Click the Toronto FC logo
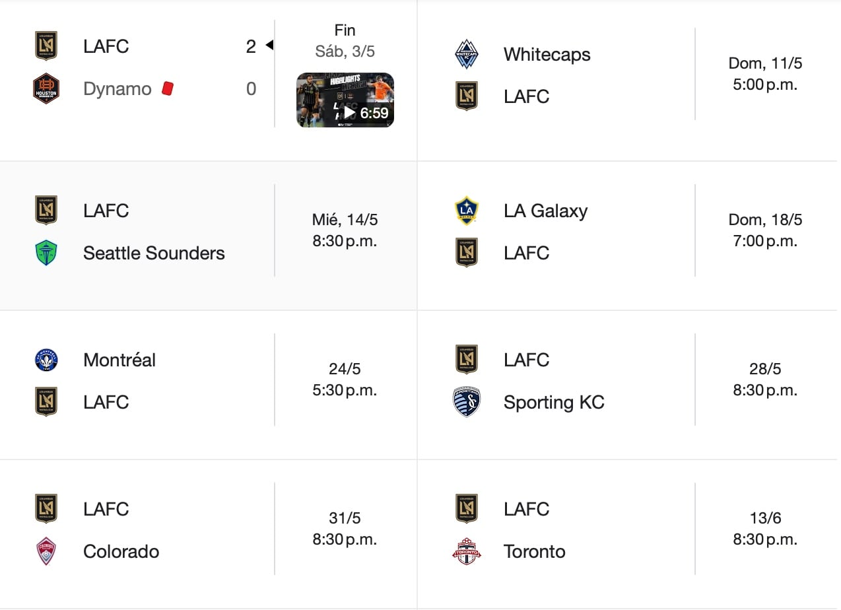 click(x=467, y=551)
